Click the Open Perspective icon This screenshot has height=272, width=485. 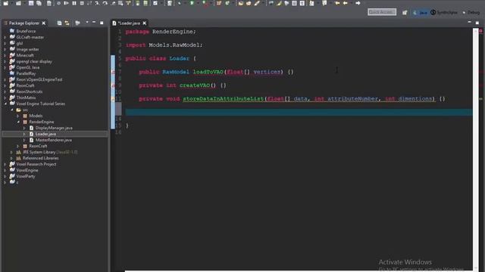coord(405,12)
